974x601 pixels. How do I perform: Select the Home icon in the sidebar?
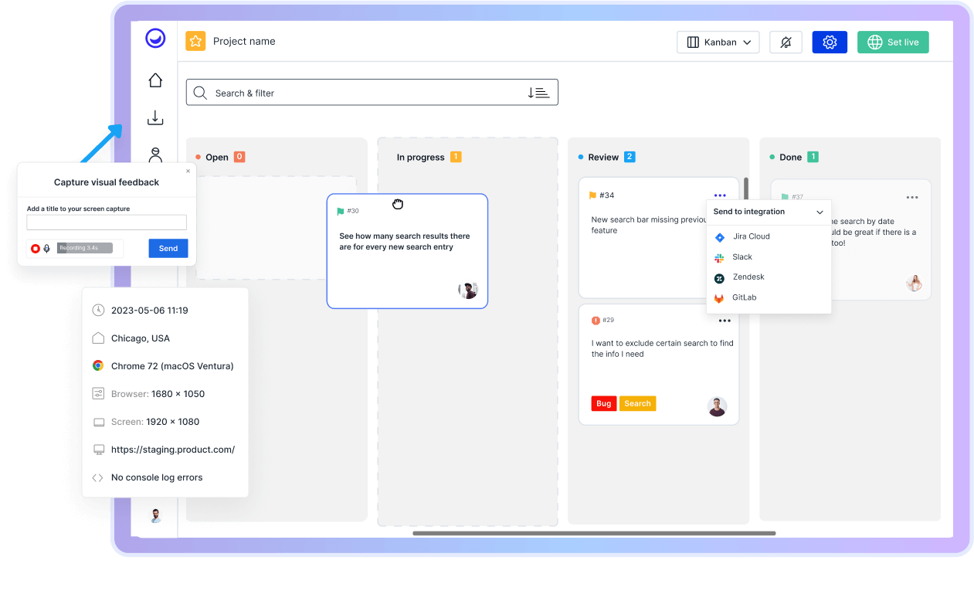pos(154,80)
